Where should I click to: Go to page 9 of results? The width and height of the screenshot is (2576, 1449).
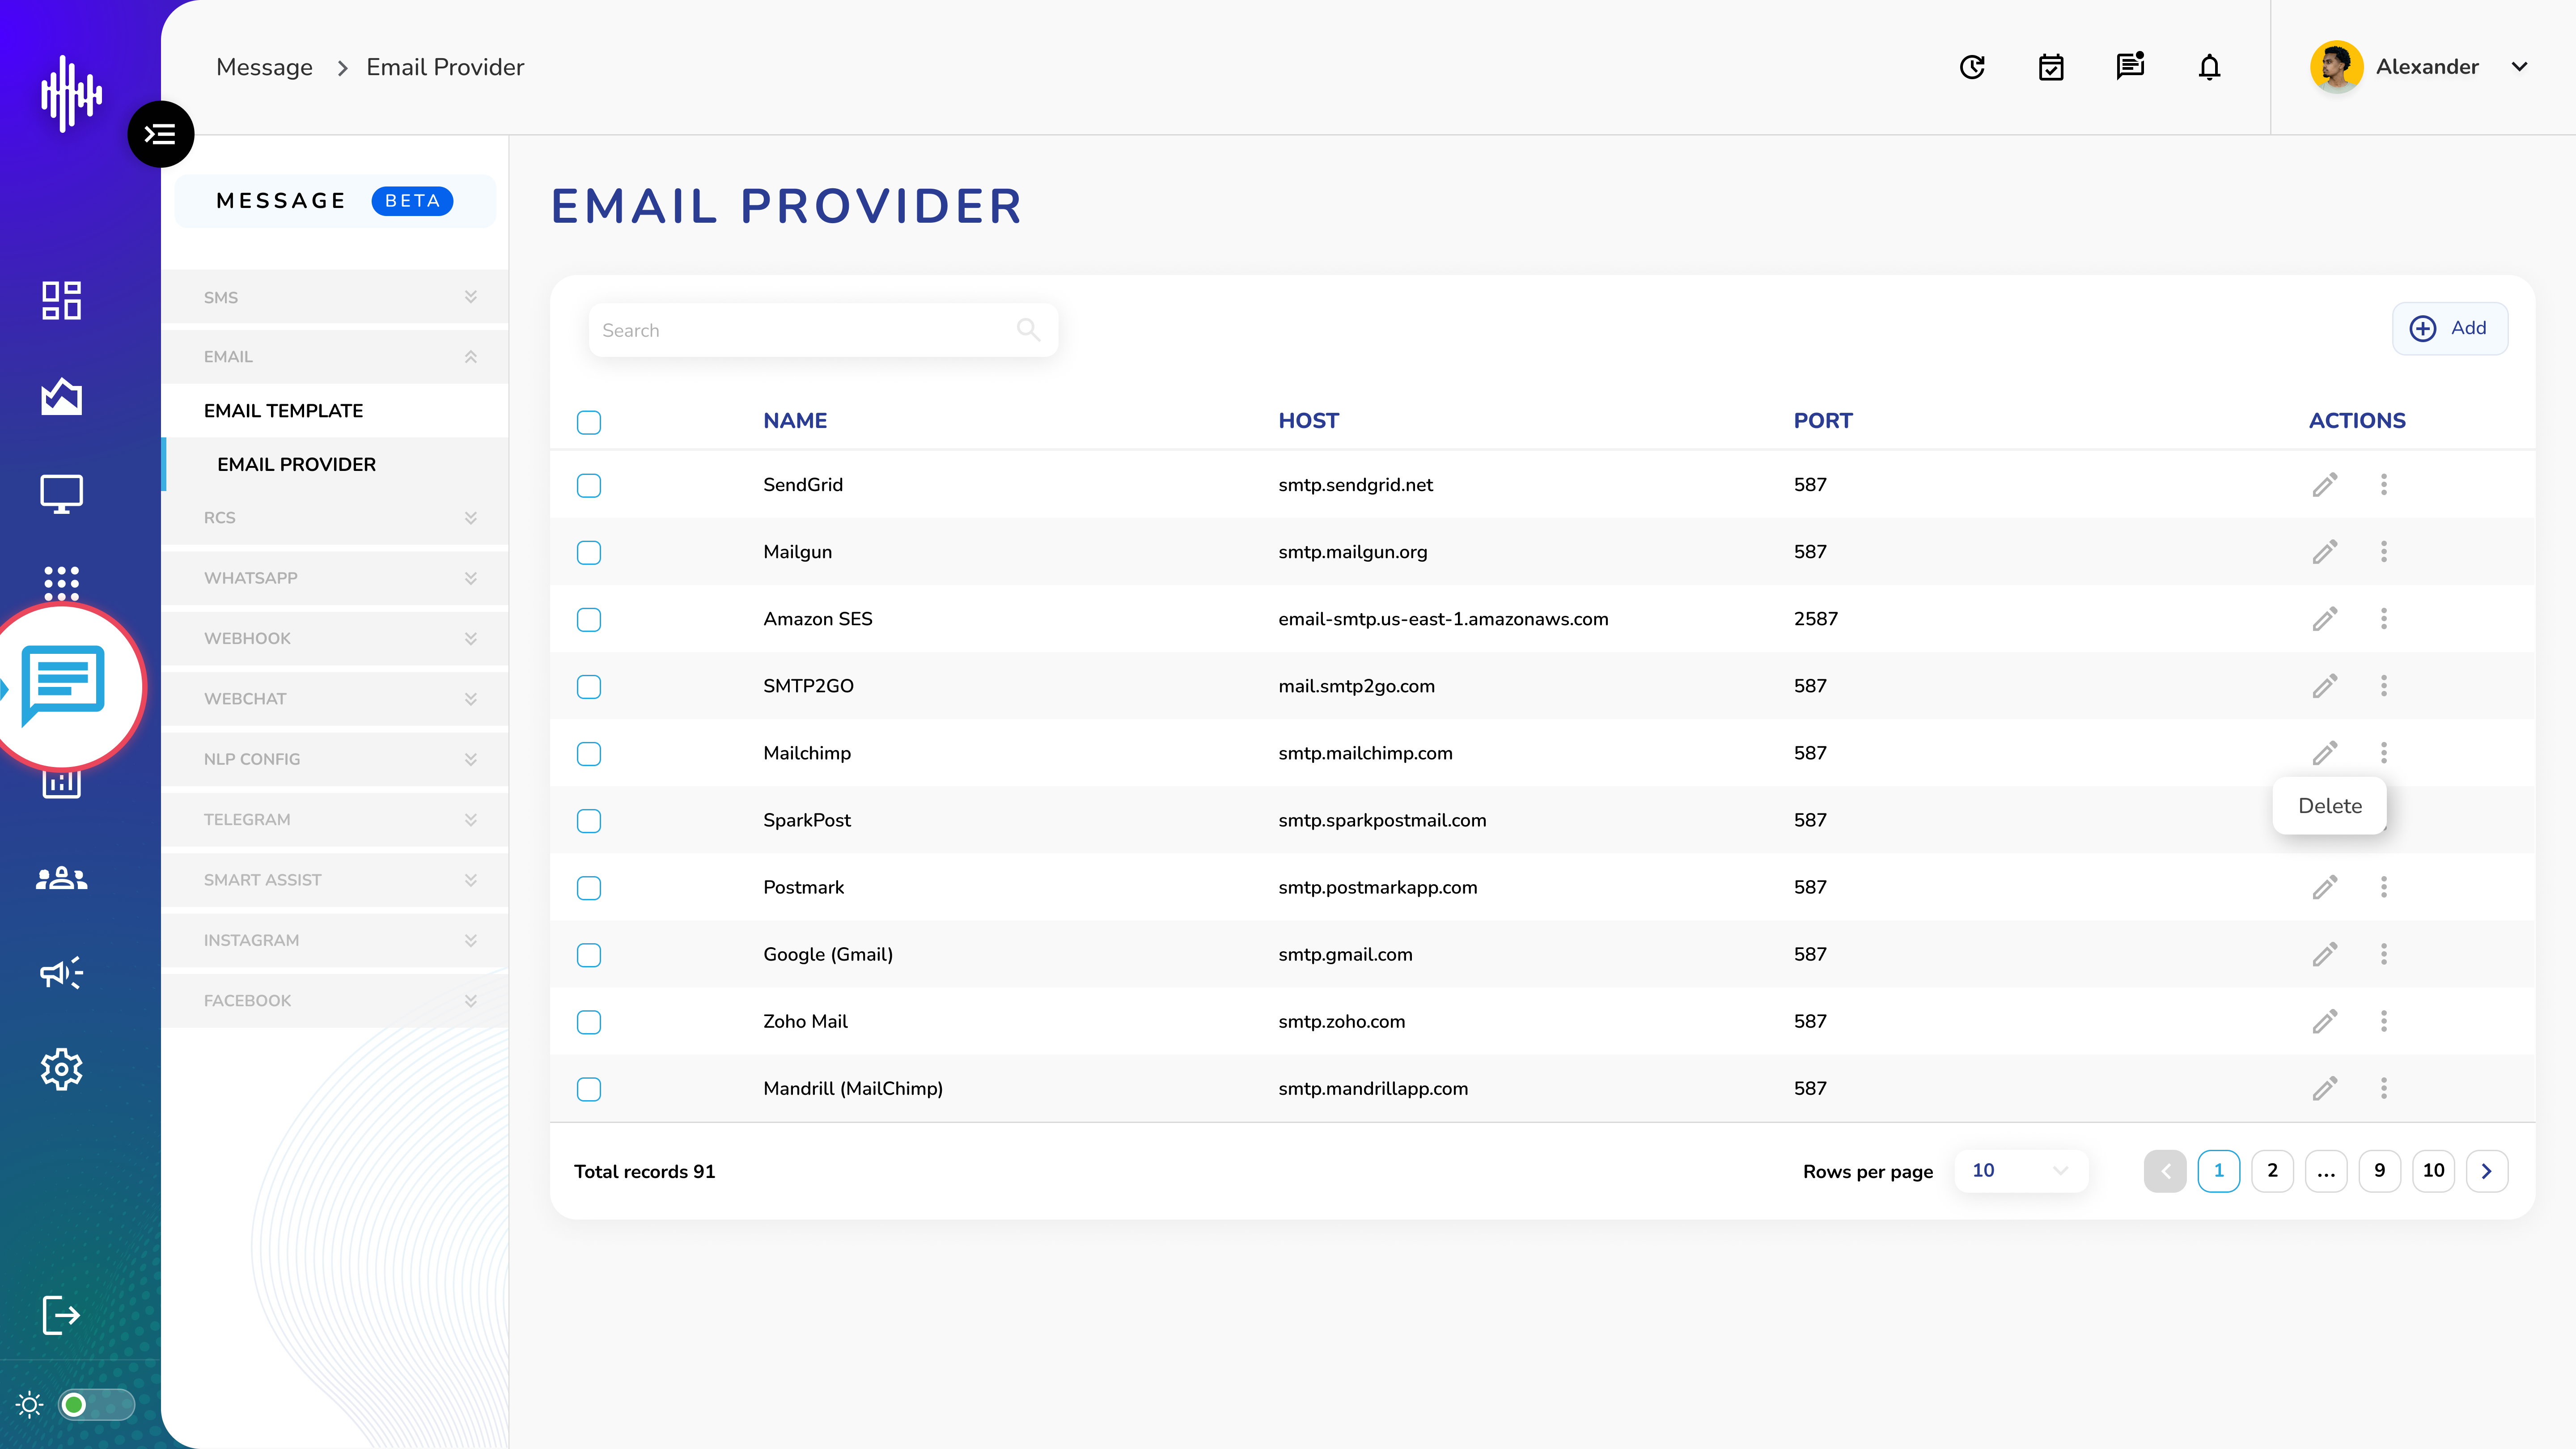point(2380,1170)
